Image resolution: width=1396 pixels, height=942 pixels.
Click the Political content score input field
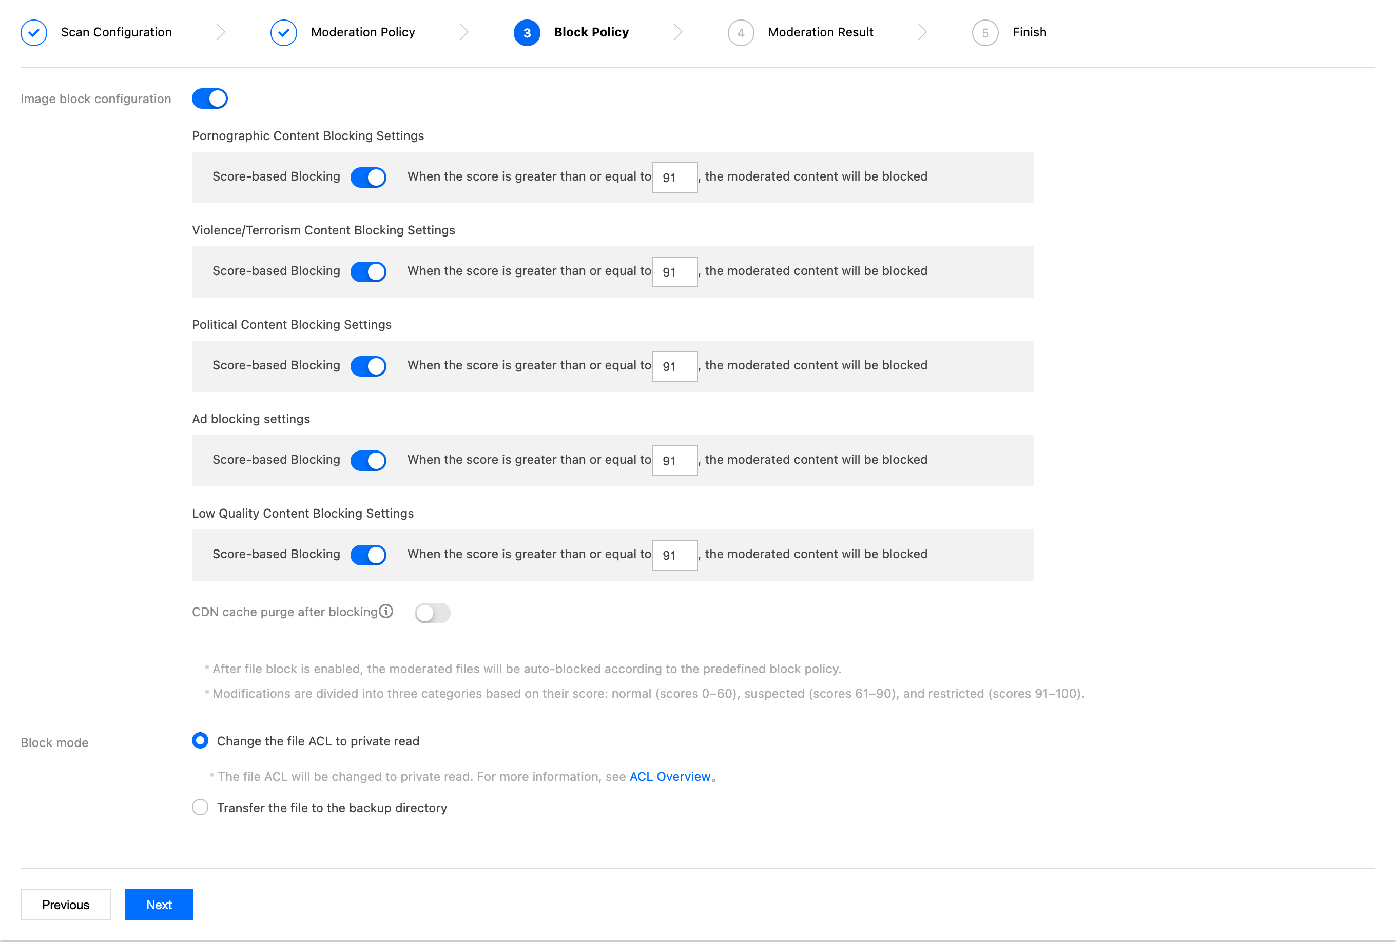pos(674,366)
